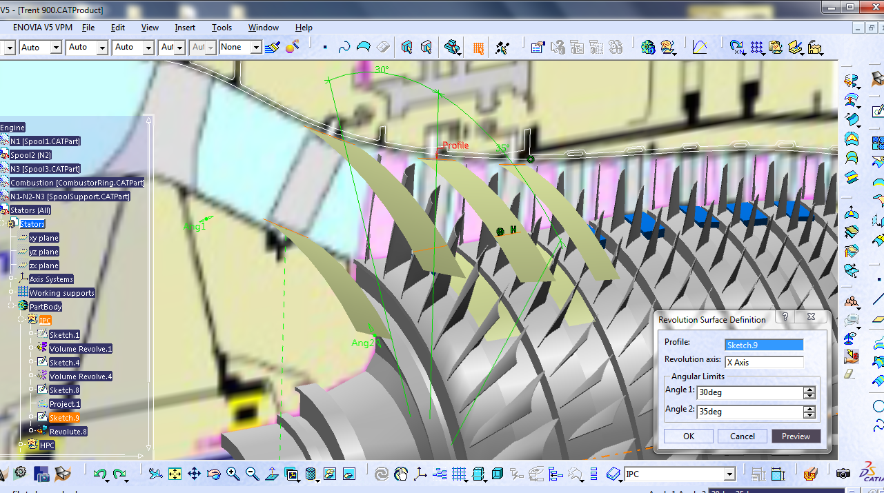
Task: Expand the IPC node in tree
Action: tap(21, 320)
